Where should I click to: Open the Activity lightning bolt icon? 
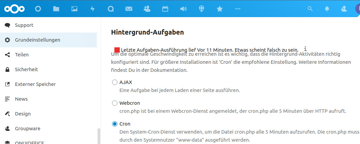(x=93, y=9)
